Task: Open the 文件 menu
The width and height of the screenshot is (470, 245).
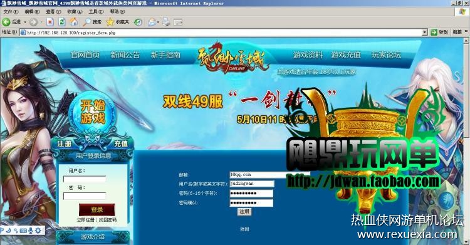Action: pos(11,12)
